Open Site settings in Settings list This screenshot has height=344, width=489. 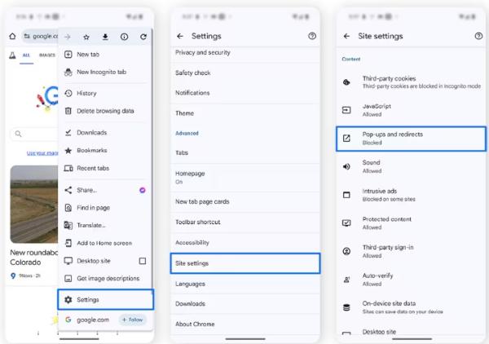[x=246, y=263]
